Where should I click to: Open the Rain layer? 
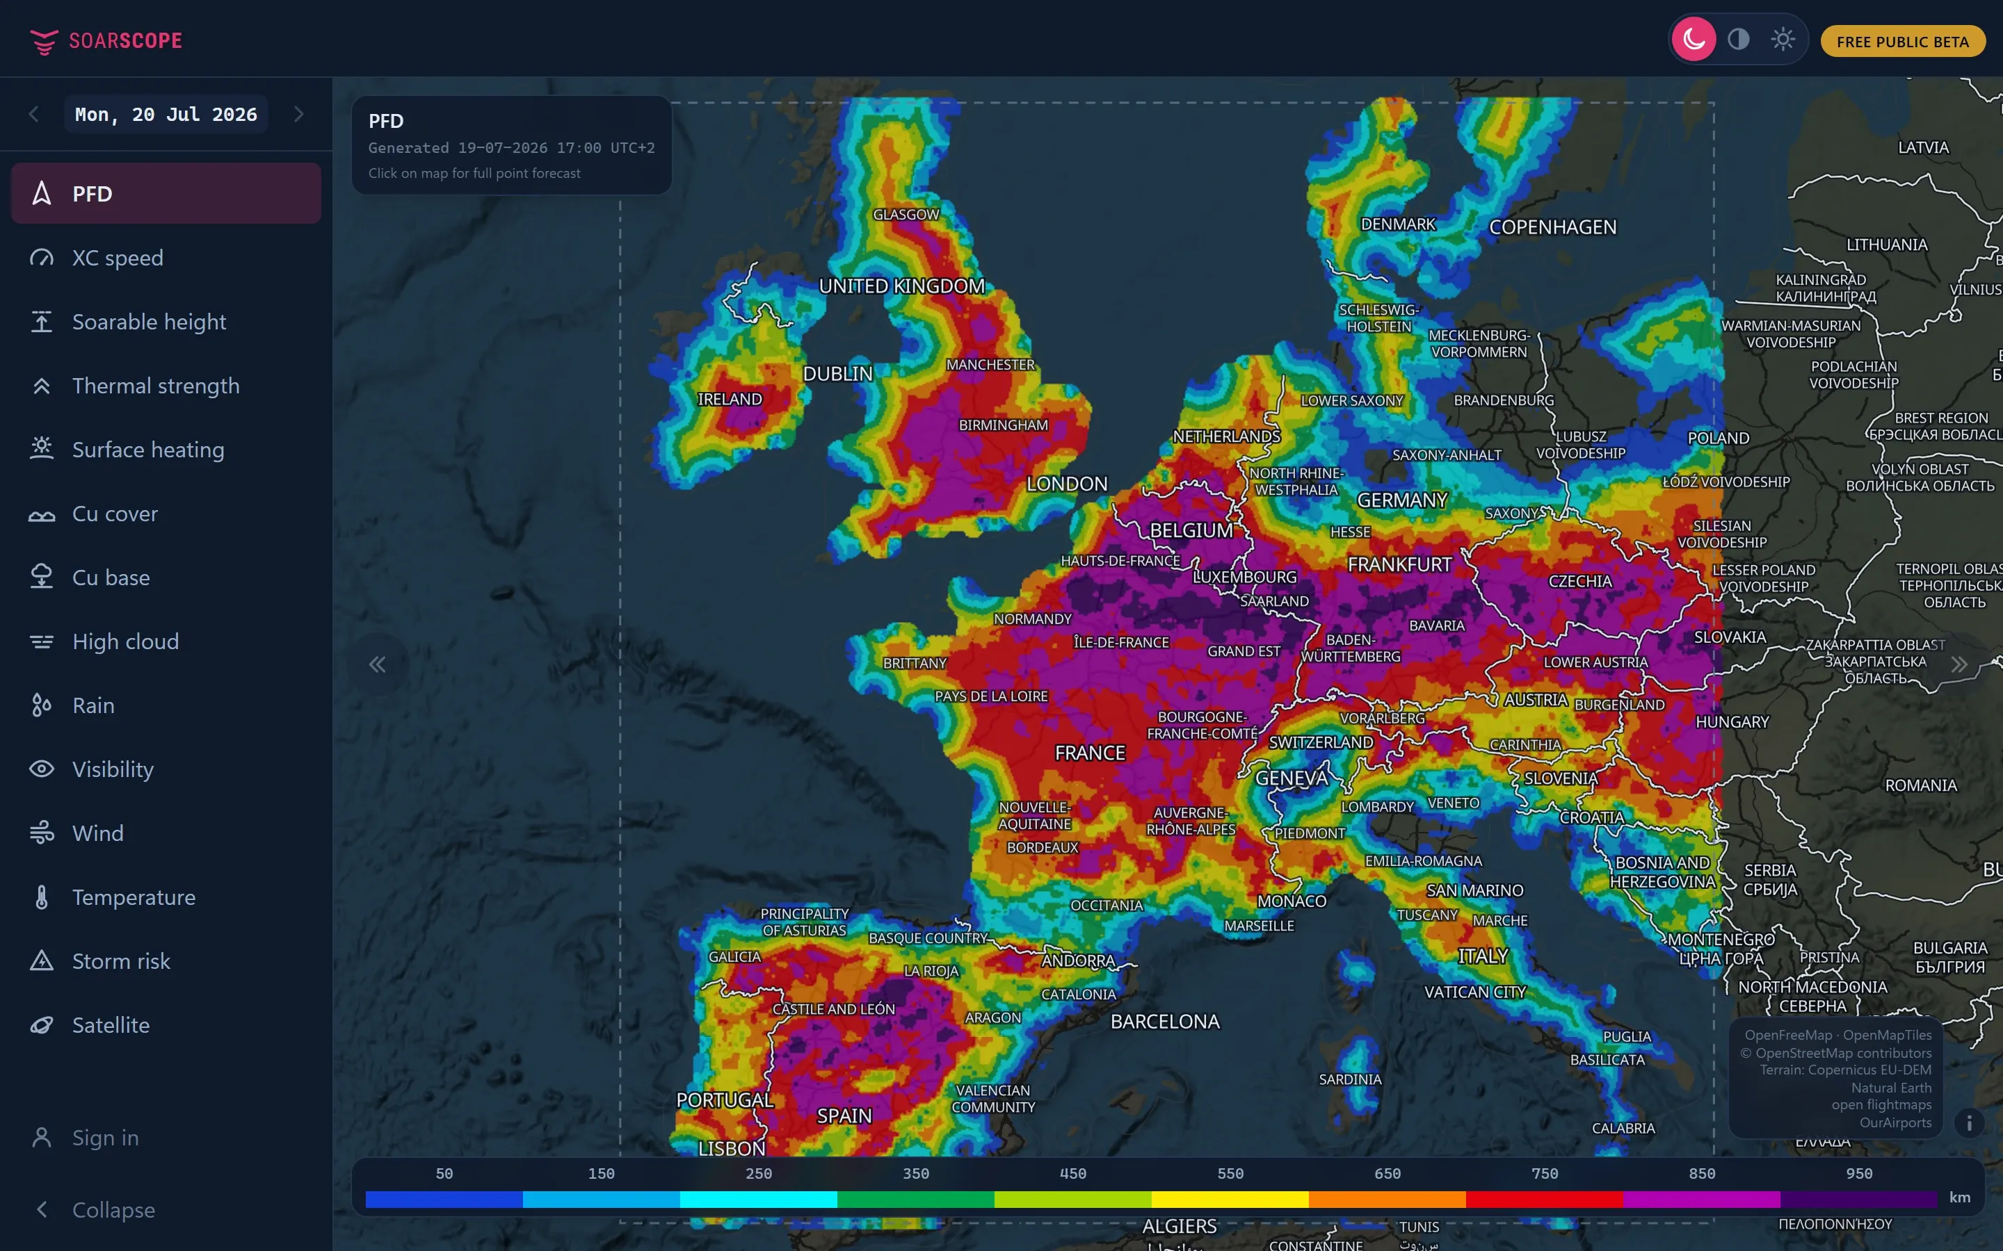[x=166, y=705]
